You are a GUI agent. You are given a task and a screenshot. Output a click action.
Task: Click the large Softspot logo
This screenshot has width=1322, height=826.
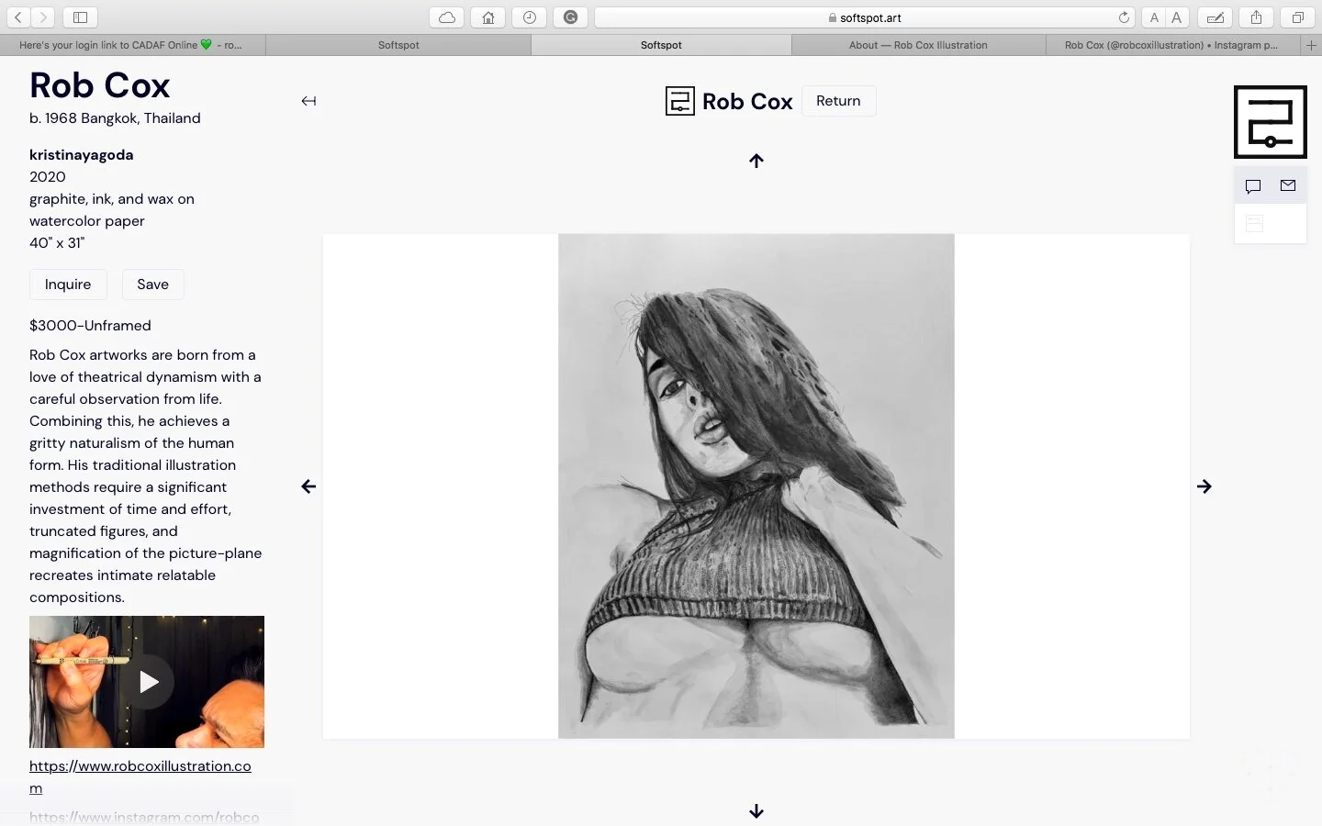click(1271, 122)
